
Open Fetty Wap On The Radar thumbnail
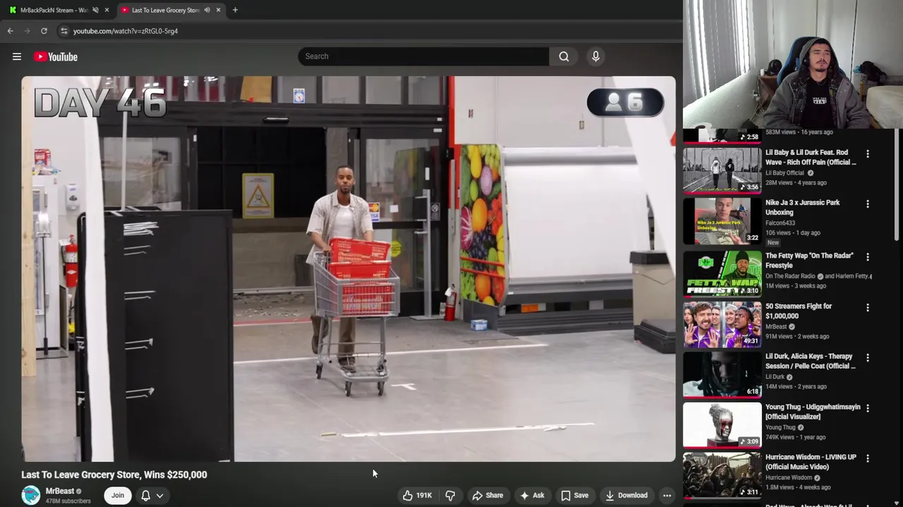coord(722,273)
